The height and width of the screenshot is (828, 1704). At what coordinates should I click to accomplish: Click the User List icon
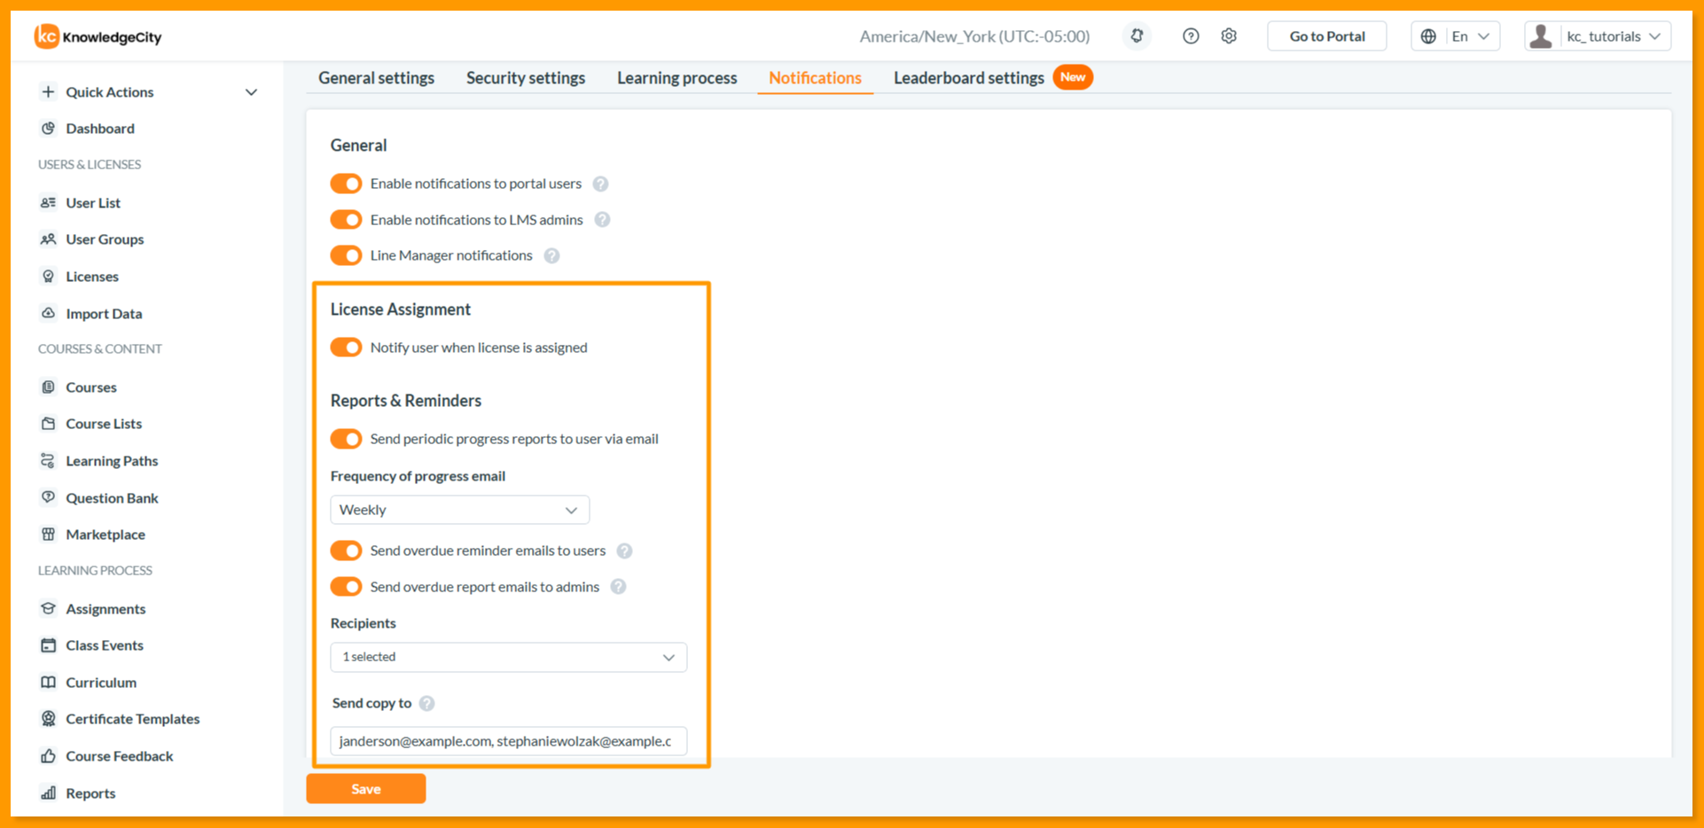pos(49,203)
